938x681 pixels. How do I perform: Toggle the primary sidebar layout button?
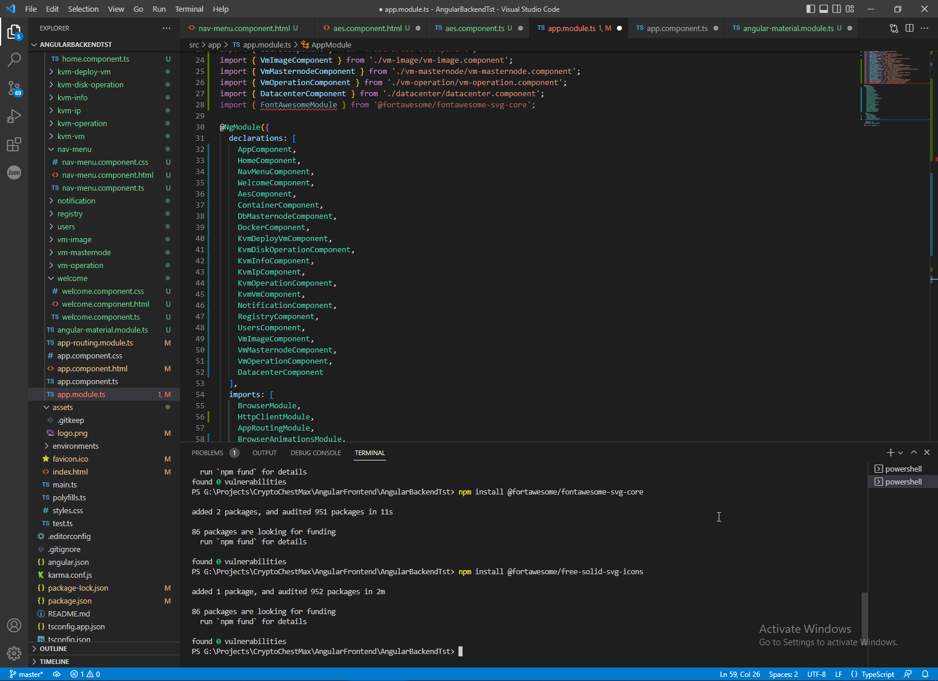(811, 9)
